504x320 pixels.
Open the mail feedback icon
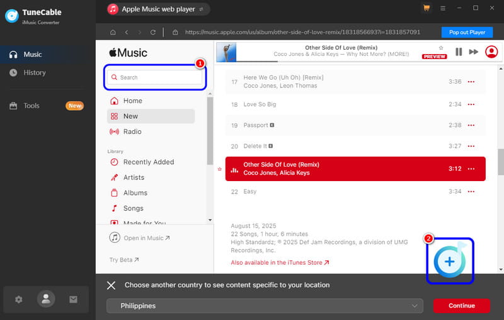click(x=73, y=299)
